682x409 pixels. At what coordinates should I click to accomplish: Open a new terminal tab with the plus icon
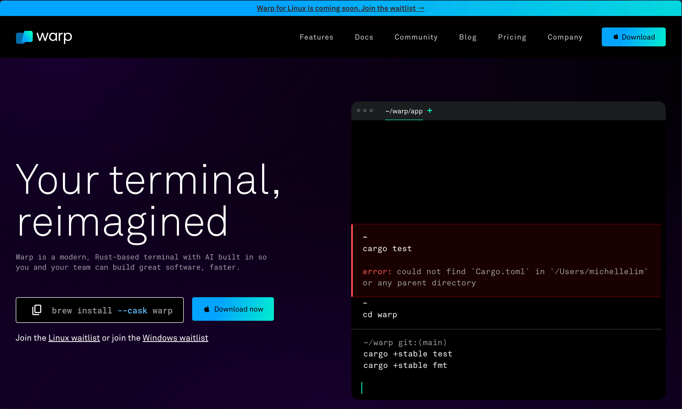430,111
